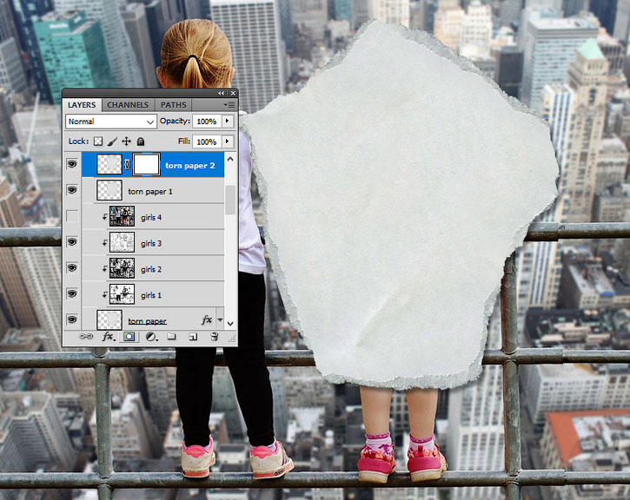Click the torn paper 1 layer thumbnail
This screenshot has height=500, width=630.
[x=109, y=190]
